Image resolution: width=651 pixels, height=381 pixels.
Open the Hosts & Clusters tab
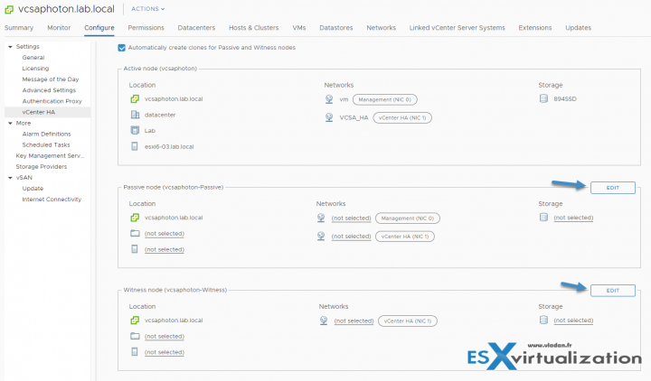click(x=254, y=28)
